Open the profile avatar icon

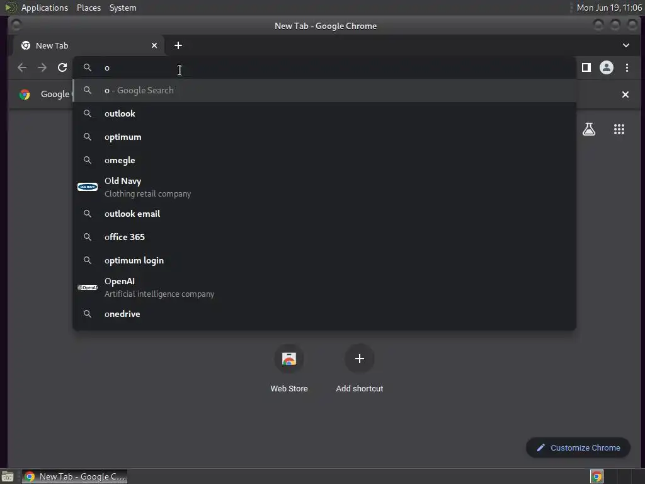[x=607, y=67]
